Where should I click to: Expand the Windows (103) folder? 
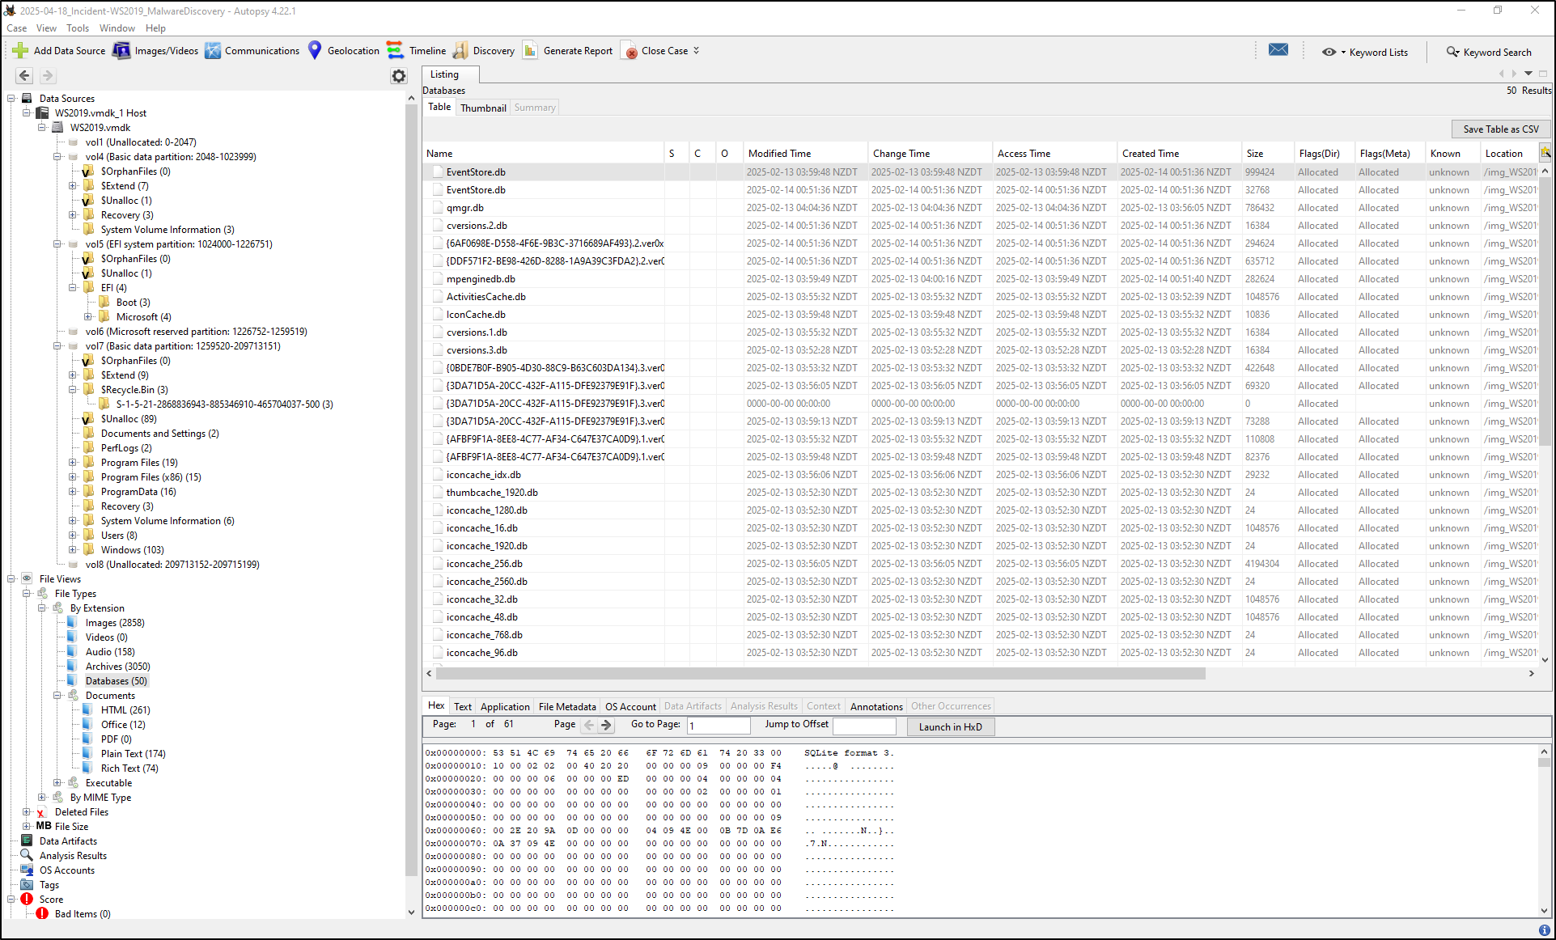(x=73, y=550)
